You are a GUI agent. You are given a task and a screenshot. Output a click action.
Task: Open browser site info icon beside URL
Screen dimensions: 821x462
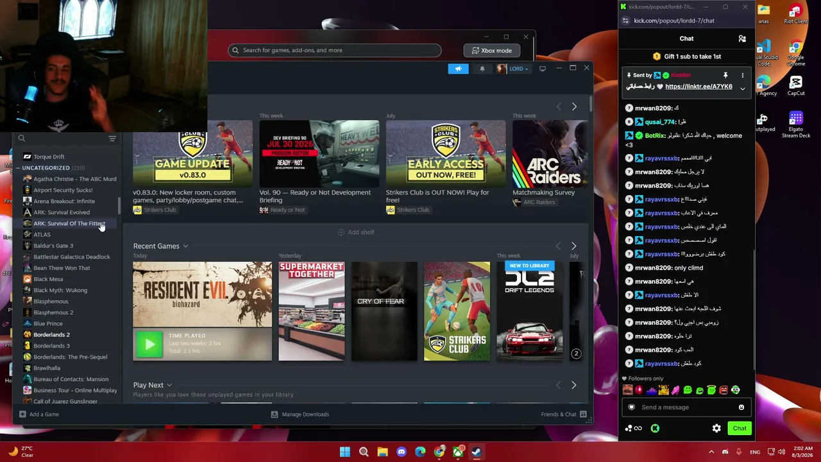[625, 21]
